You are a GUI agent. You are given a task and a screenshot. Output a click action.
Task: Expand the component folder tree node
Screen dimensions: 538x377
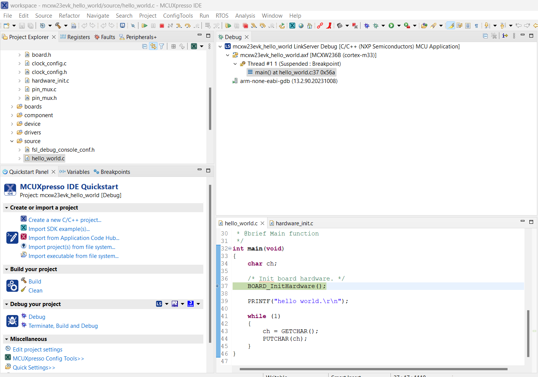tap(12, 115)
